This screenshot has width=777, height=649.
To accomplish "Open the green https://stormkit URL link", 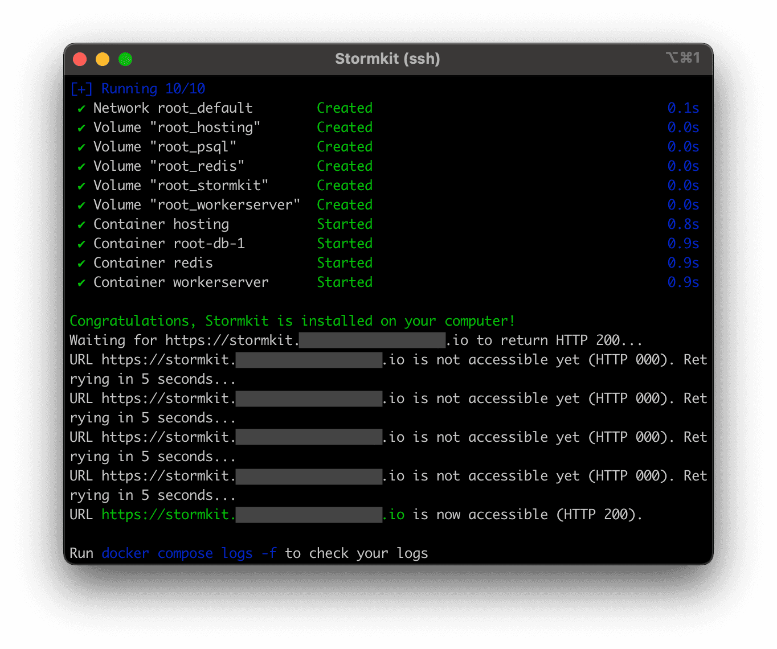I will pyautogui.click(x=253, y=515).
